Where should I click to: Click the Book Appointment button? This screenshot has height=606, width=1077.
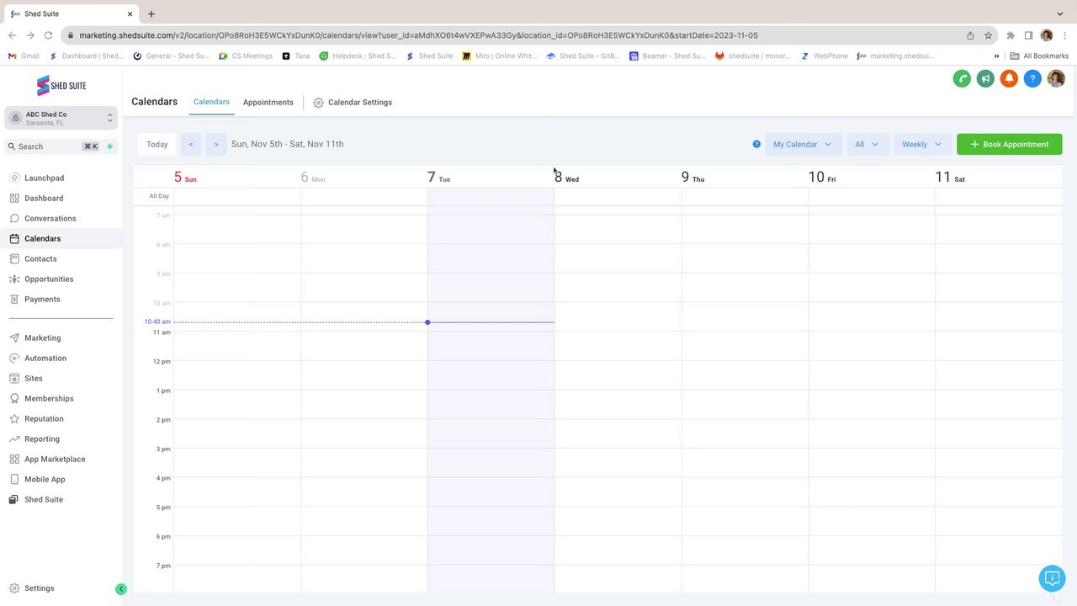click(1009, 145)
